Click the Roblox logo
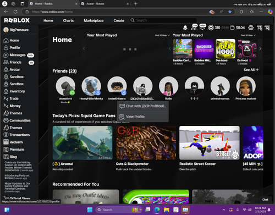The height and width of the screenshot is (215, 275). tap(17, 20)
